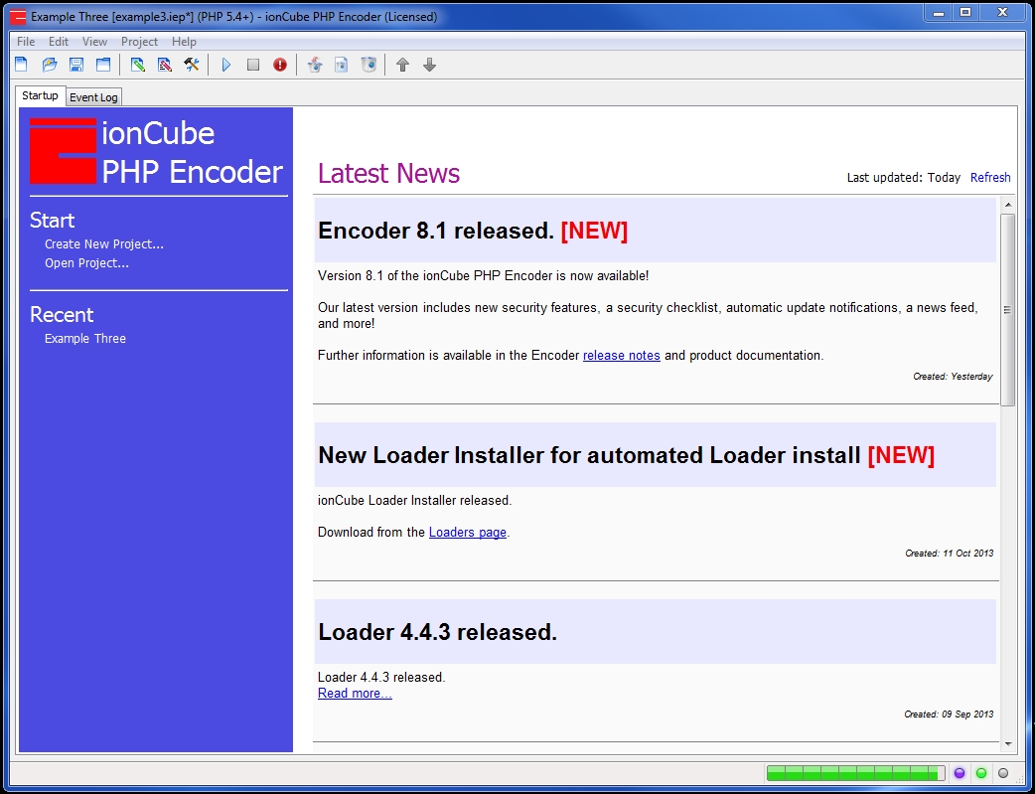Click the news scrollbar down arrow
The height and width of the screenshot is (794, 1035).
coord(1008,743)
